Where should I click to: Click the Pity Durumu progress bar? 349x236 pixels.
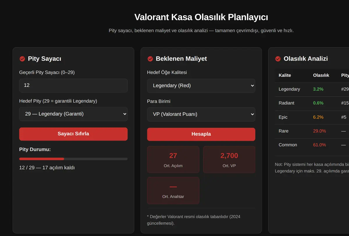point(73,159)
